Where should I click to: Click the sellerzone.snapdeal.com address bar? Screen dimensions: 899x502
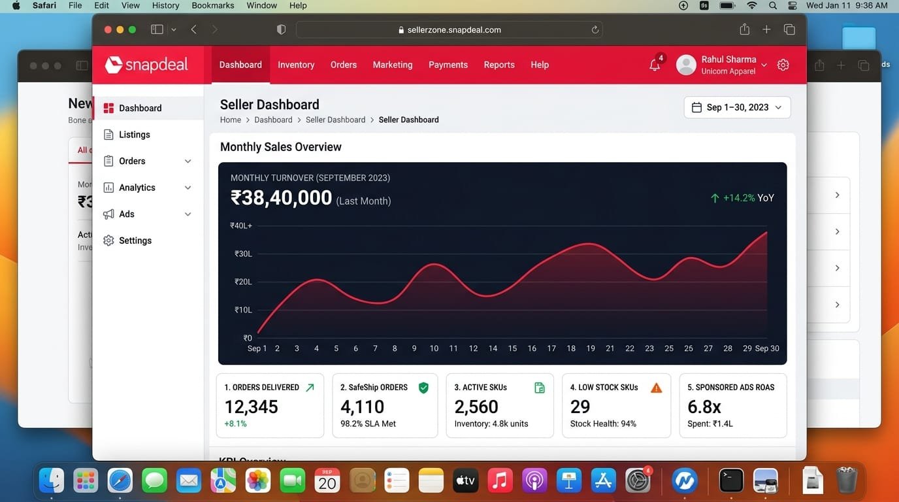tap(449, 29)
